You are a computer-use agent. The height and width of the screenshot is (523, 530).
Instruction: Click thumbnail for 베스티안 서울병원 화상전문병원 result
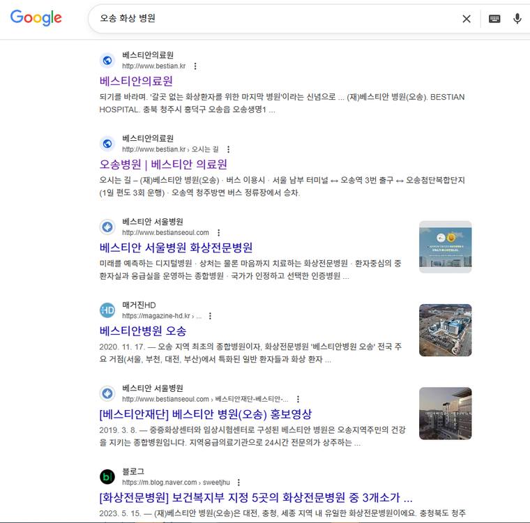(445, 247)
